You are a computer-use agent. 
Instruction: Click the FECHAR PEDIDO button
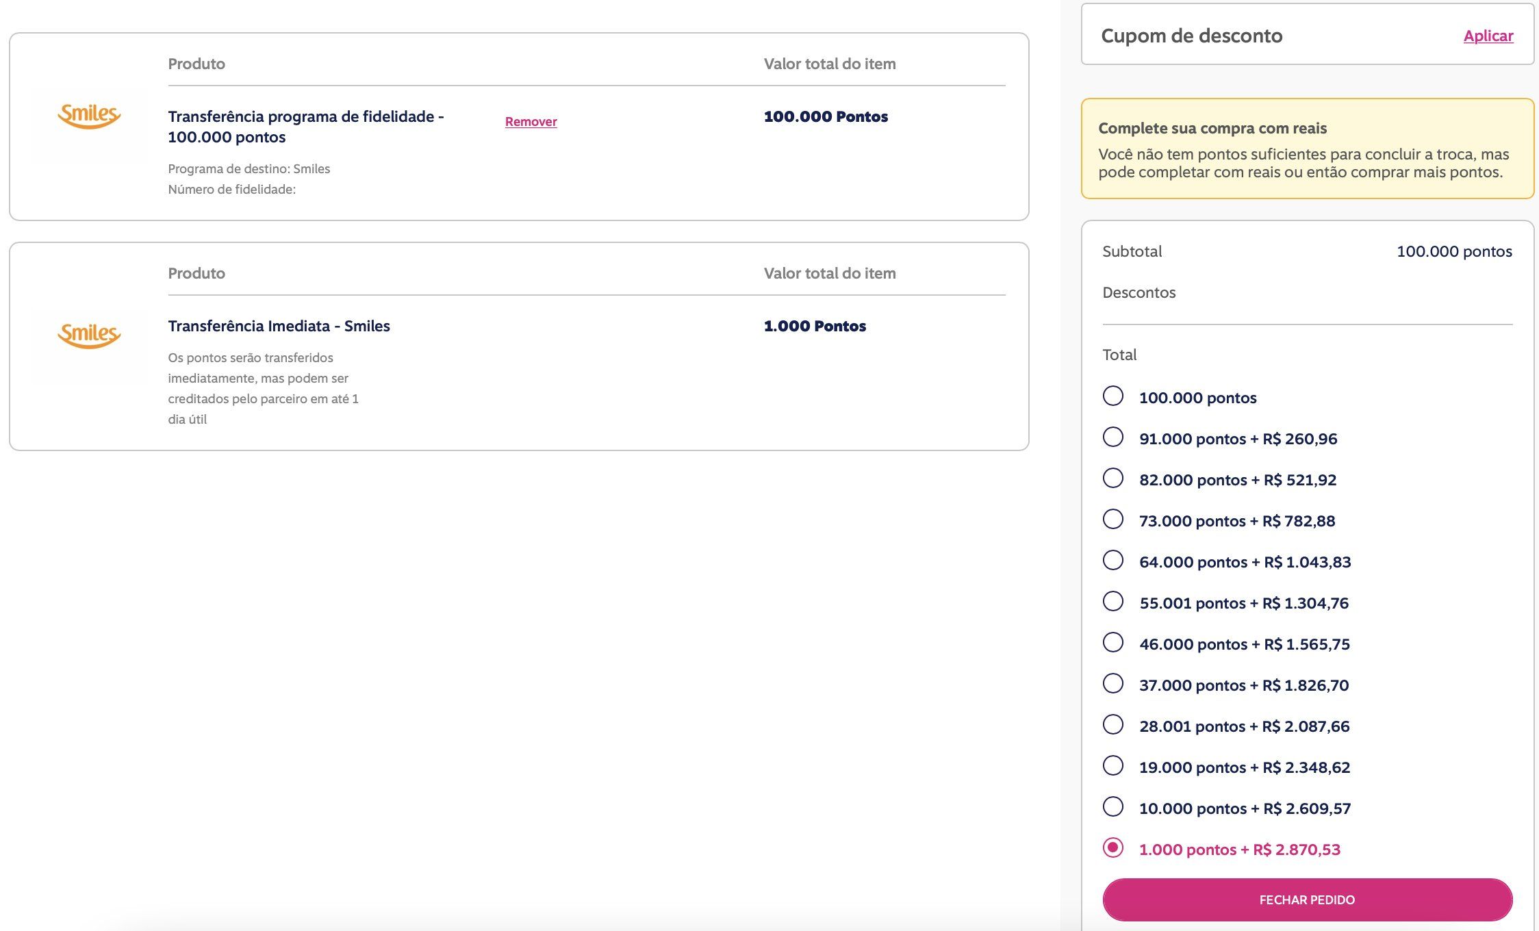tap(1307, 900)
